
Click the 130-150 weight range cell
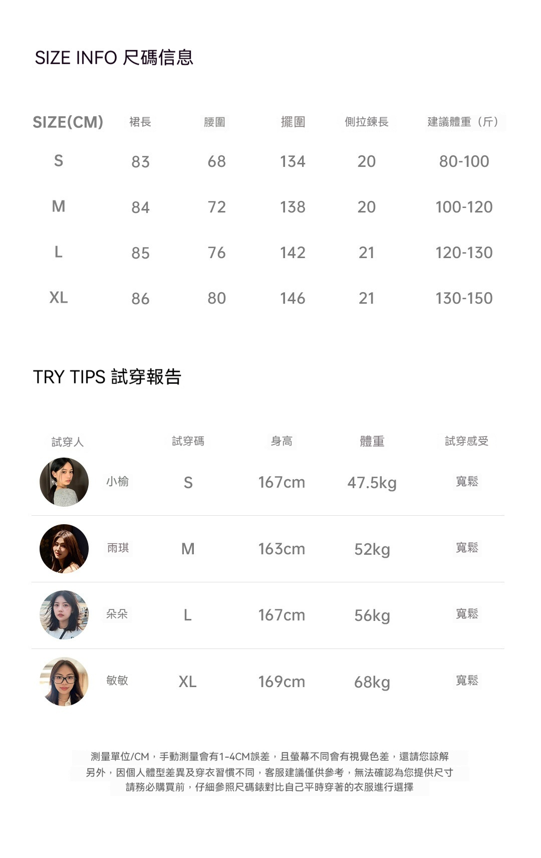(464, 298)
